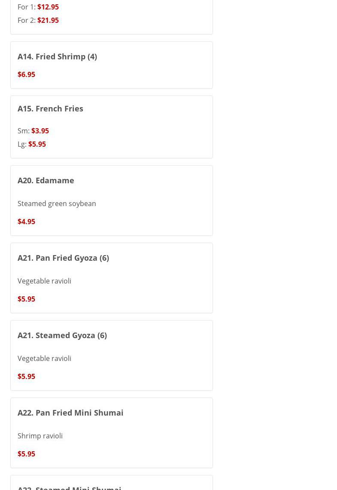The width and height of the screenshot is (337, 490).
Task: Click the $5.95 Pan Fried Gyoza price
Action: (x=26, y=299)
